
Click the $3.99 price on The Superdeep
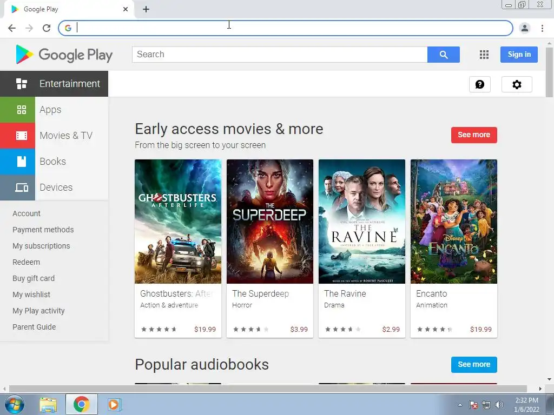pyautogui.click(x=299, y=329)
